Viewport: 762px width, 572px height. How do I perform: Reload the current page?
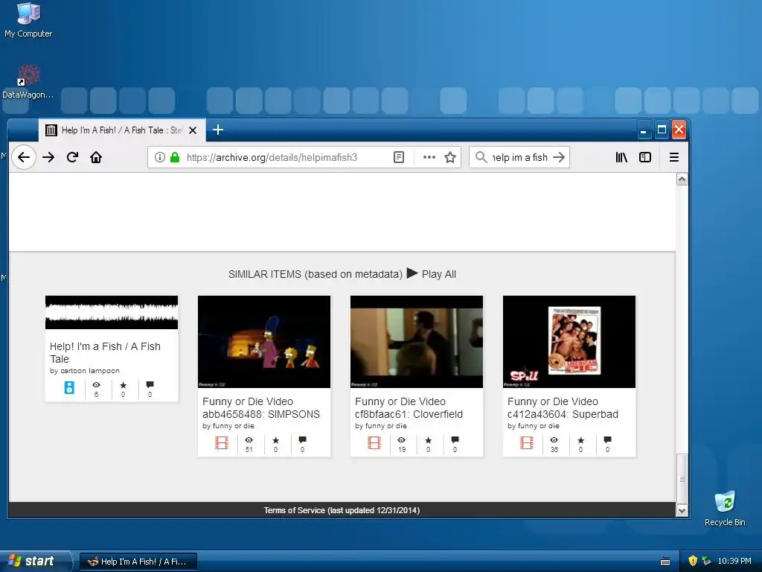pyautogui.click(x=72, y=157)
